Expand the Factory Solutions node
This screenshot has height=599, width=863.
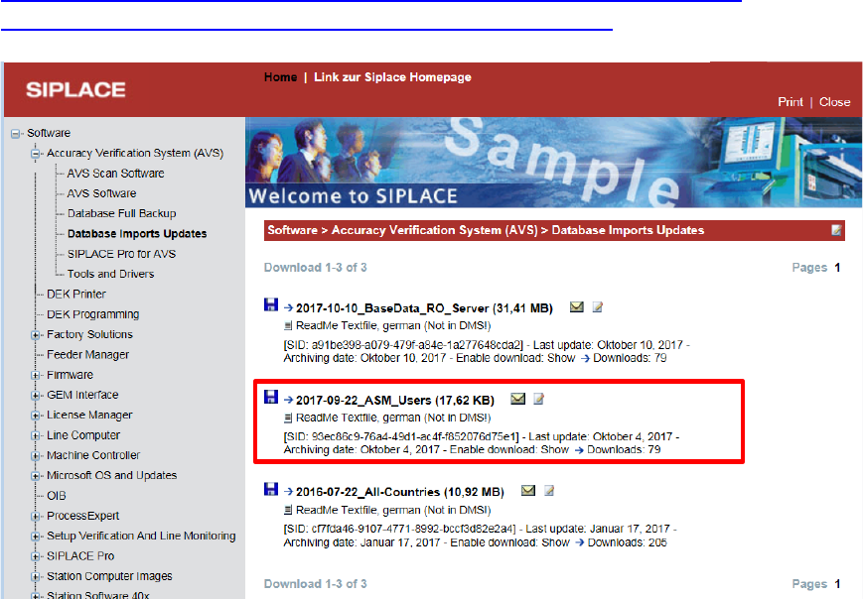[36, 335]
